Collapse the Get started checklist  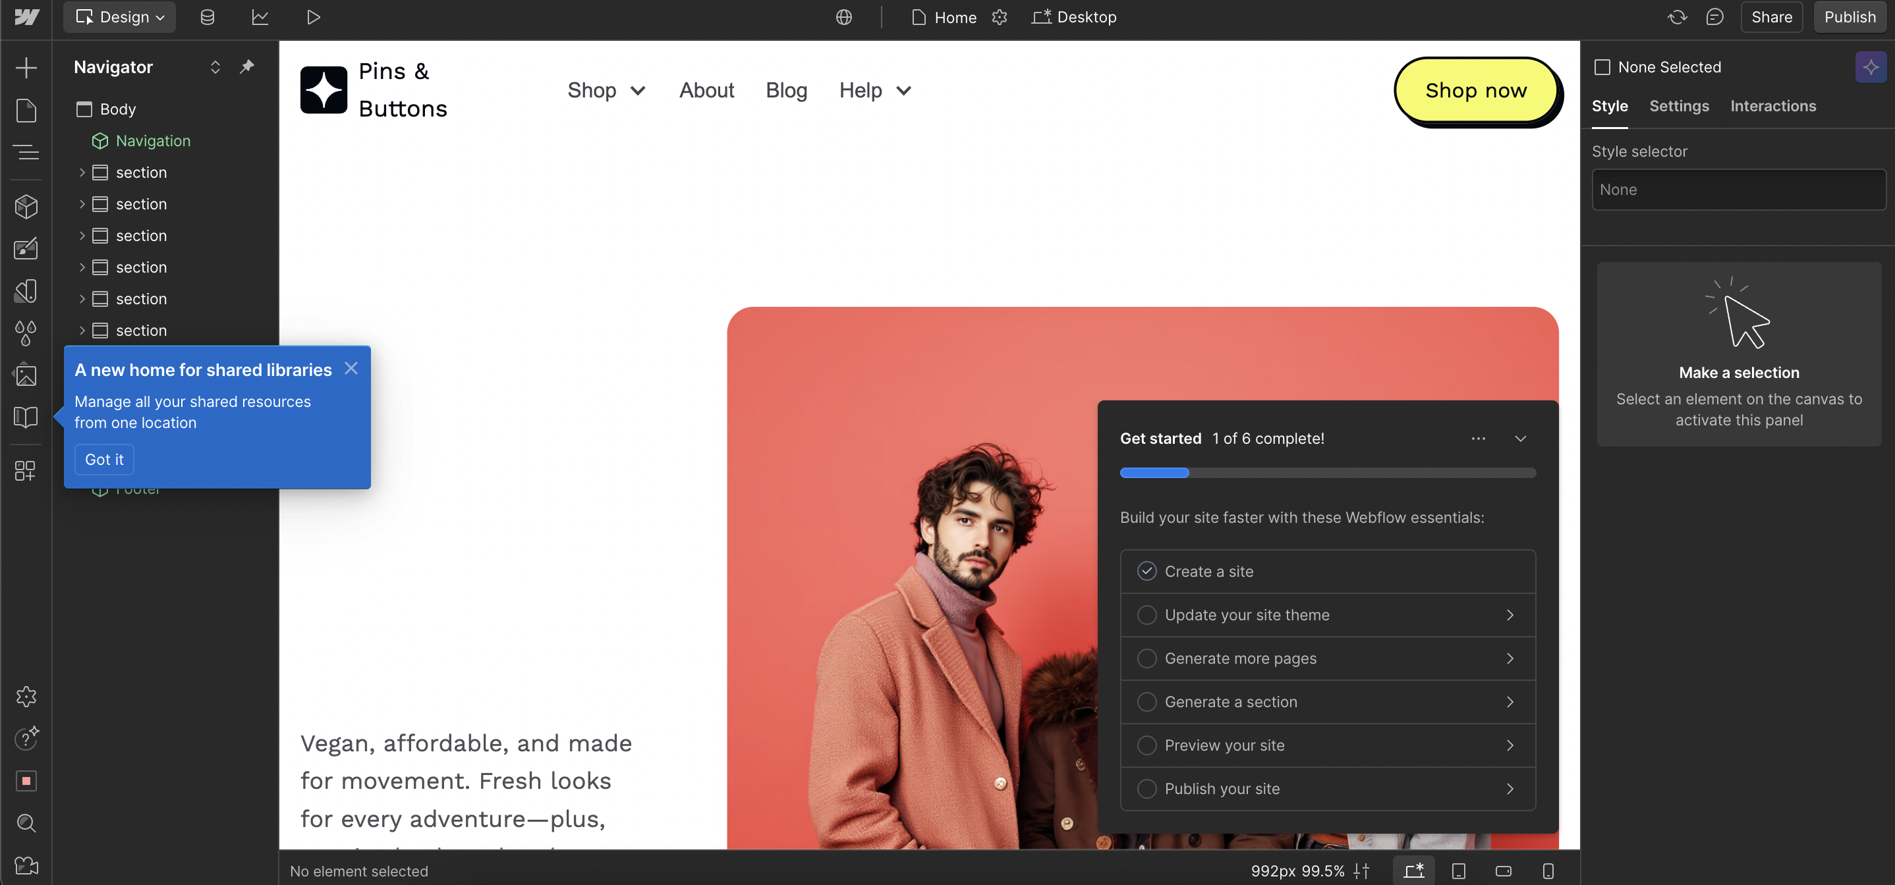[x=1520, y=438]
